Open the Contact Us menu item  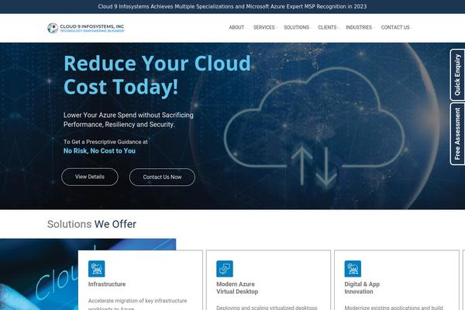395,27
